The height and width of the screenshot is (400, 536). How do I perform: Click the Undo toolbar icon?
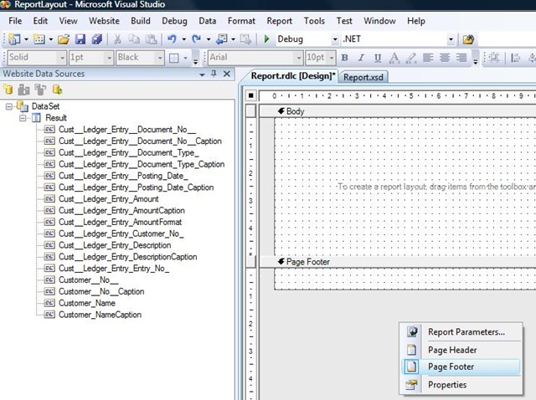point(172,39)
